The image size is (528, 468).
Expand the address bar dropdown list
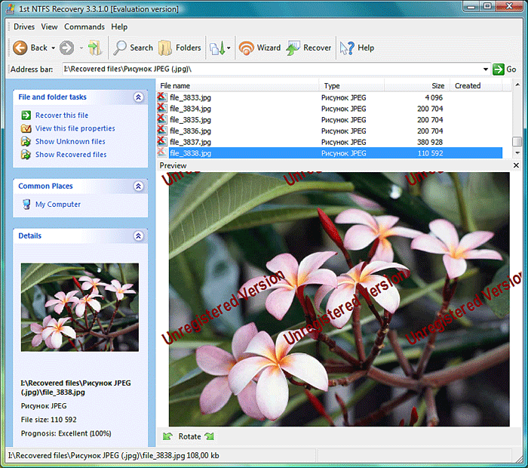tap(486, 69)
